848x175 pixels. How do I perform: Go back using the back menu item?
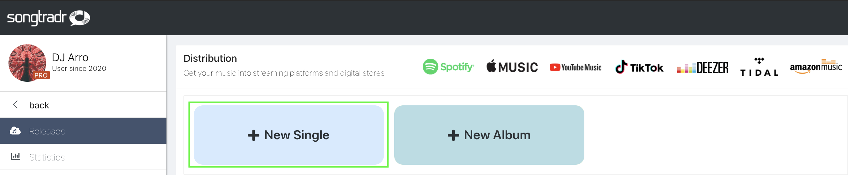click(83, 105)
